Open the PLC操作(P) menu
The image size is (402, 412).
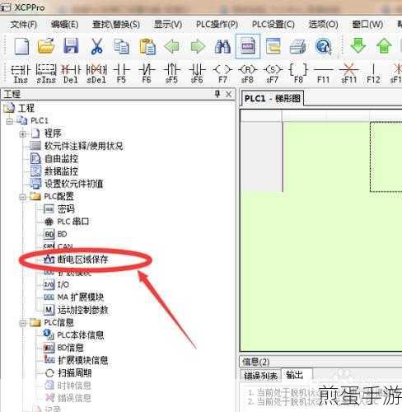click(x=217, y=25)
